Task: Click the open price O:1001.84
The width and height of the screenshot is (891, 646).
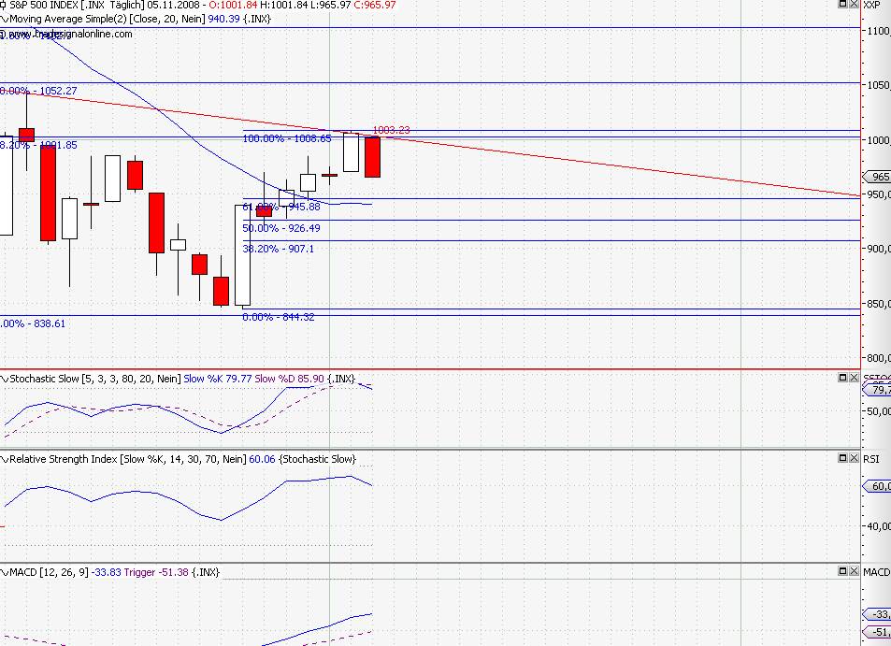Action: tap(233, 5)
